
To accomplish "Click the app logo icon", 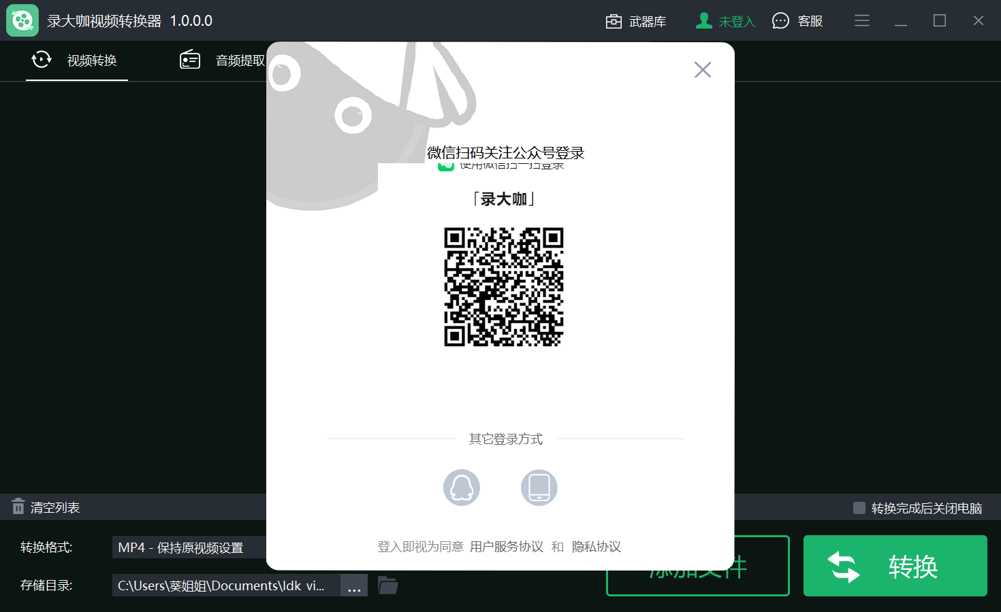I will pos(22,20).
